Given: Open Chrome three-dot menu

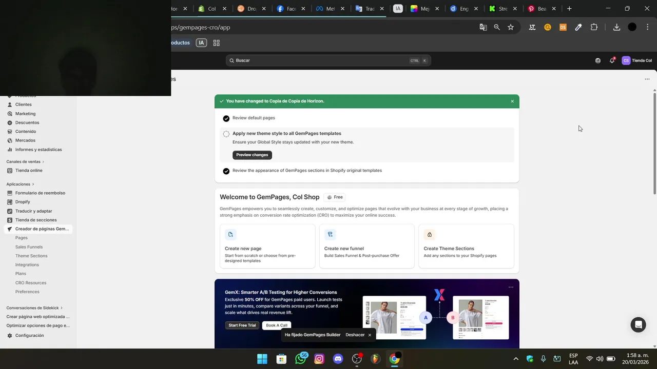Looking at the screenshot, I should (648, 27).
